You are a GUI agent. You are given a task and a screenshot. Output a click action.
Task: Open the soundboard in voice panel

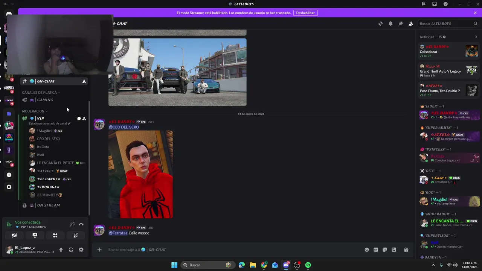click(76, 235)
